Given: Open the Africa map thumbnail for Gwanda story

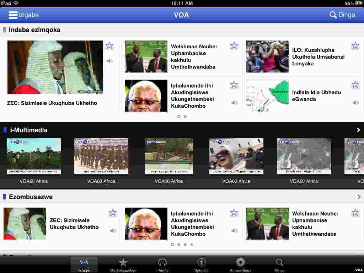Looking at the screenshot, I should click(267, 96).
